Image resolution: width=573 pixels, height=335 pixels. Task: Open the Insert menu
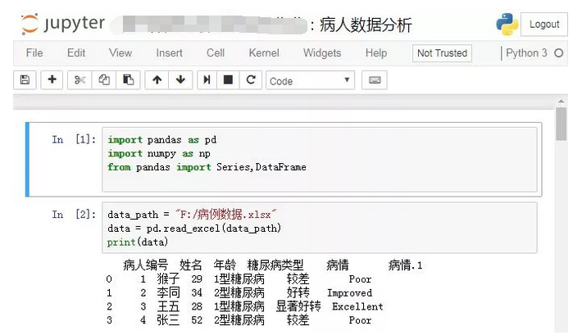[x=169, y=53]
